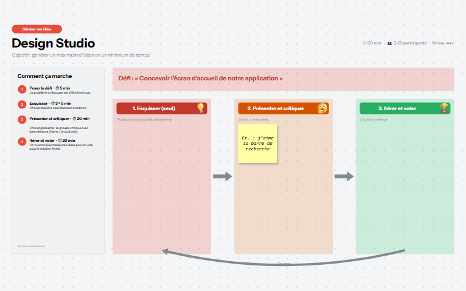This screenshot has width=466, height=291.
Task: Click the Niveau difficulty dots
Action: click(450, 43)
